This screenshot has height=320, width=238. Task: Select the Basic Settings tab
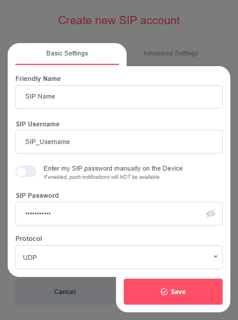[x=67, y=53]
